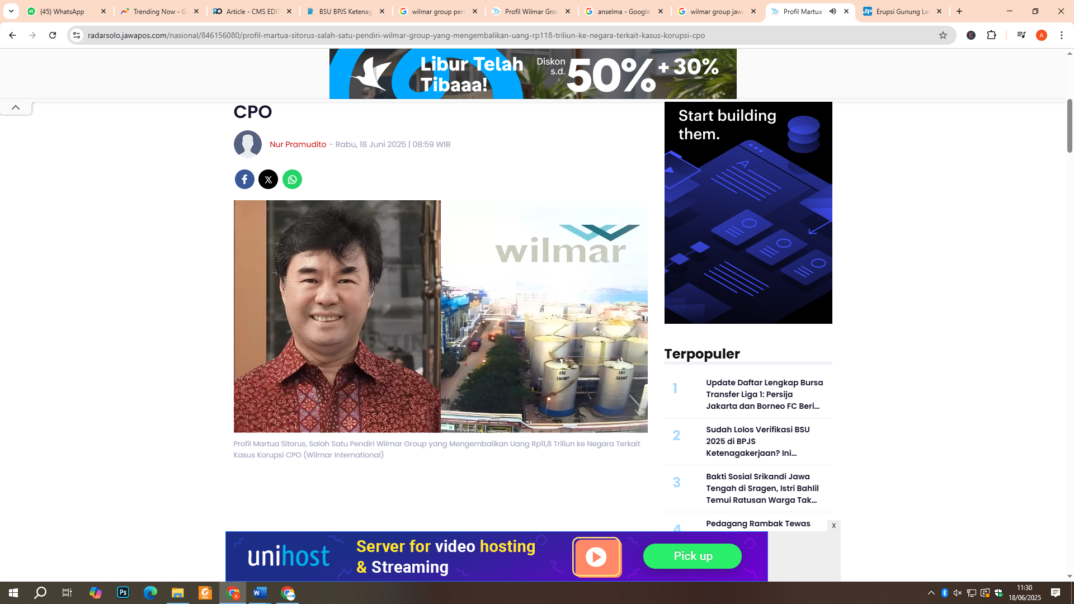Open the Extensions puzzle icon
Screen dimensions: 1074x604
[x=992, y=35]
